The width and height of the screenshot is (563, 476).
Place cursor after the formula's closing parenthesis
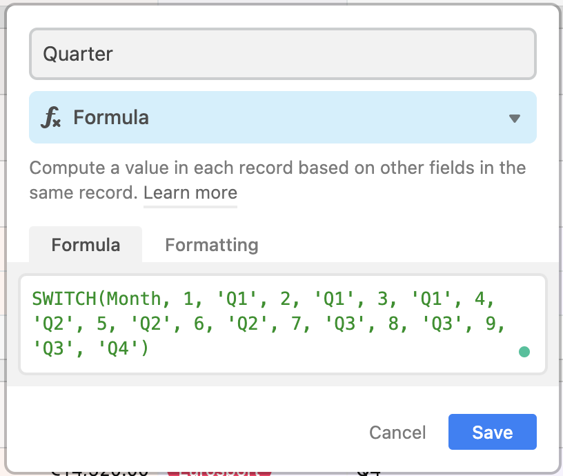149,349
